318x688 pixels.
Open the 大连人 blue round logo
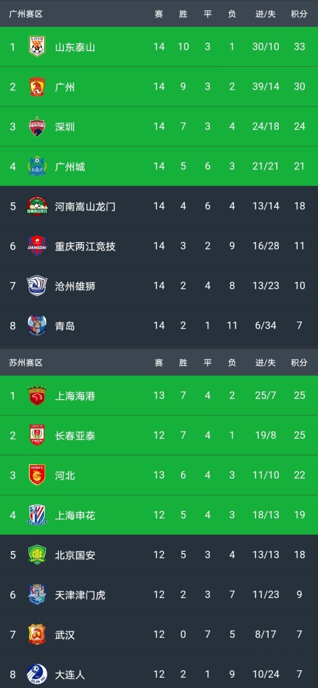37,674
